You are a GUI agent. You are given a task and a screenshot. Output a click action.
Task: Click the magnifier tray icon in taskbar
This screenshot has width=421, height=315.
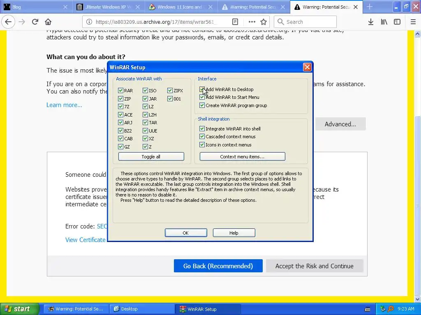[391, 309]
